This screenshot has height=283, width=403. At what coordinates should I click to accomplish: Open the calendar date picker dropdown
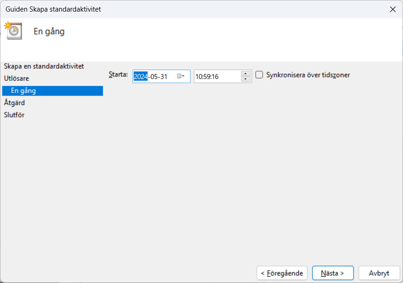point(181,77)
